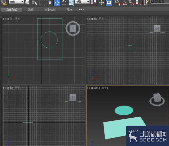Click the Bind to Space Warp icon
Image resolution: width=169 pixels, height=146 pixels.
[4, 3]
